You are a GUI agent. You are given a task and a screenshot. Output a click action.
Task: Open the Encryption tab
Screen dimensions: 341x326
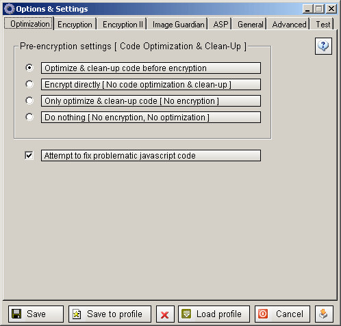point(75,25)
